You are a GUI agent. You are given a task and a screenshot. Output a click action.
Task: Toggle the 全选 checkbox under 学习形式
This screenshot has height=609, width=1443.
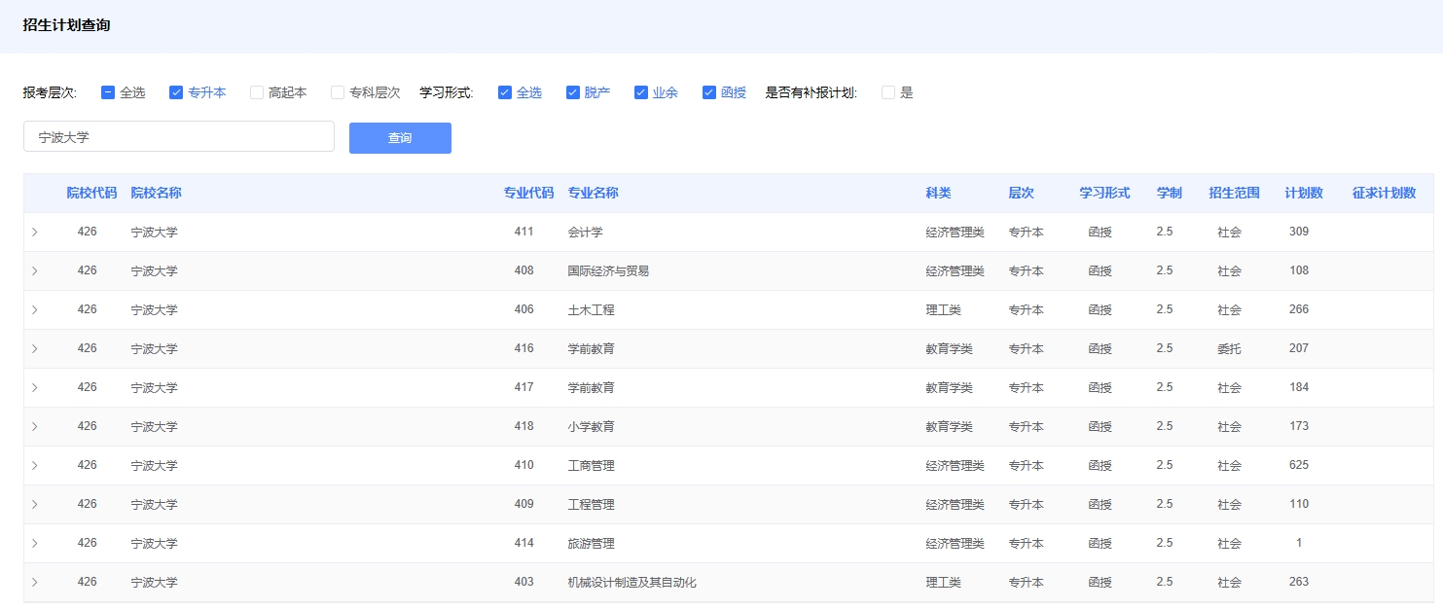[x=505, y=92]
